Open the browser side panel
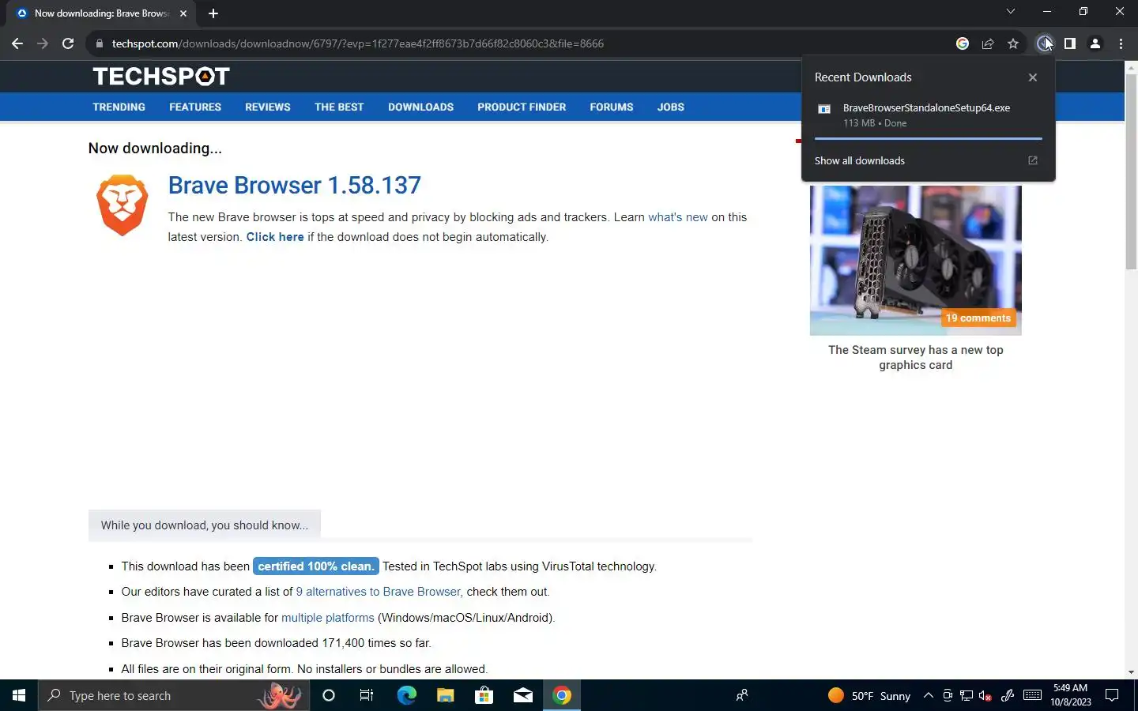The height and width of the screenshot is (711, 1138). tap(1069, 43)
